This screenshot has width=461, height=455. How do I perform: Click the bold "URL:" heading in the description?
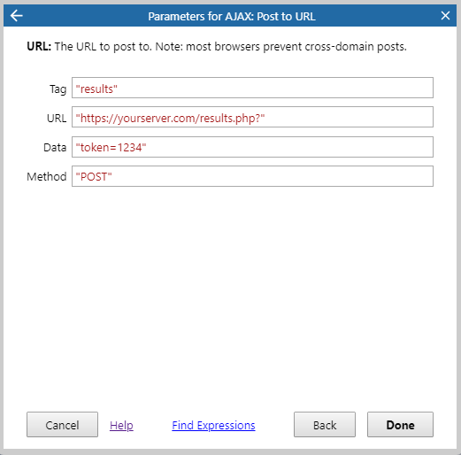click(x=39, y=46)
